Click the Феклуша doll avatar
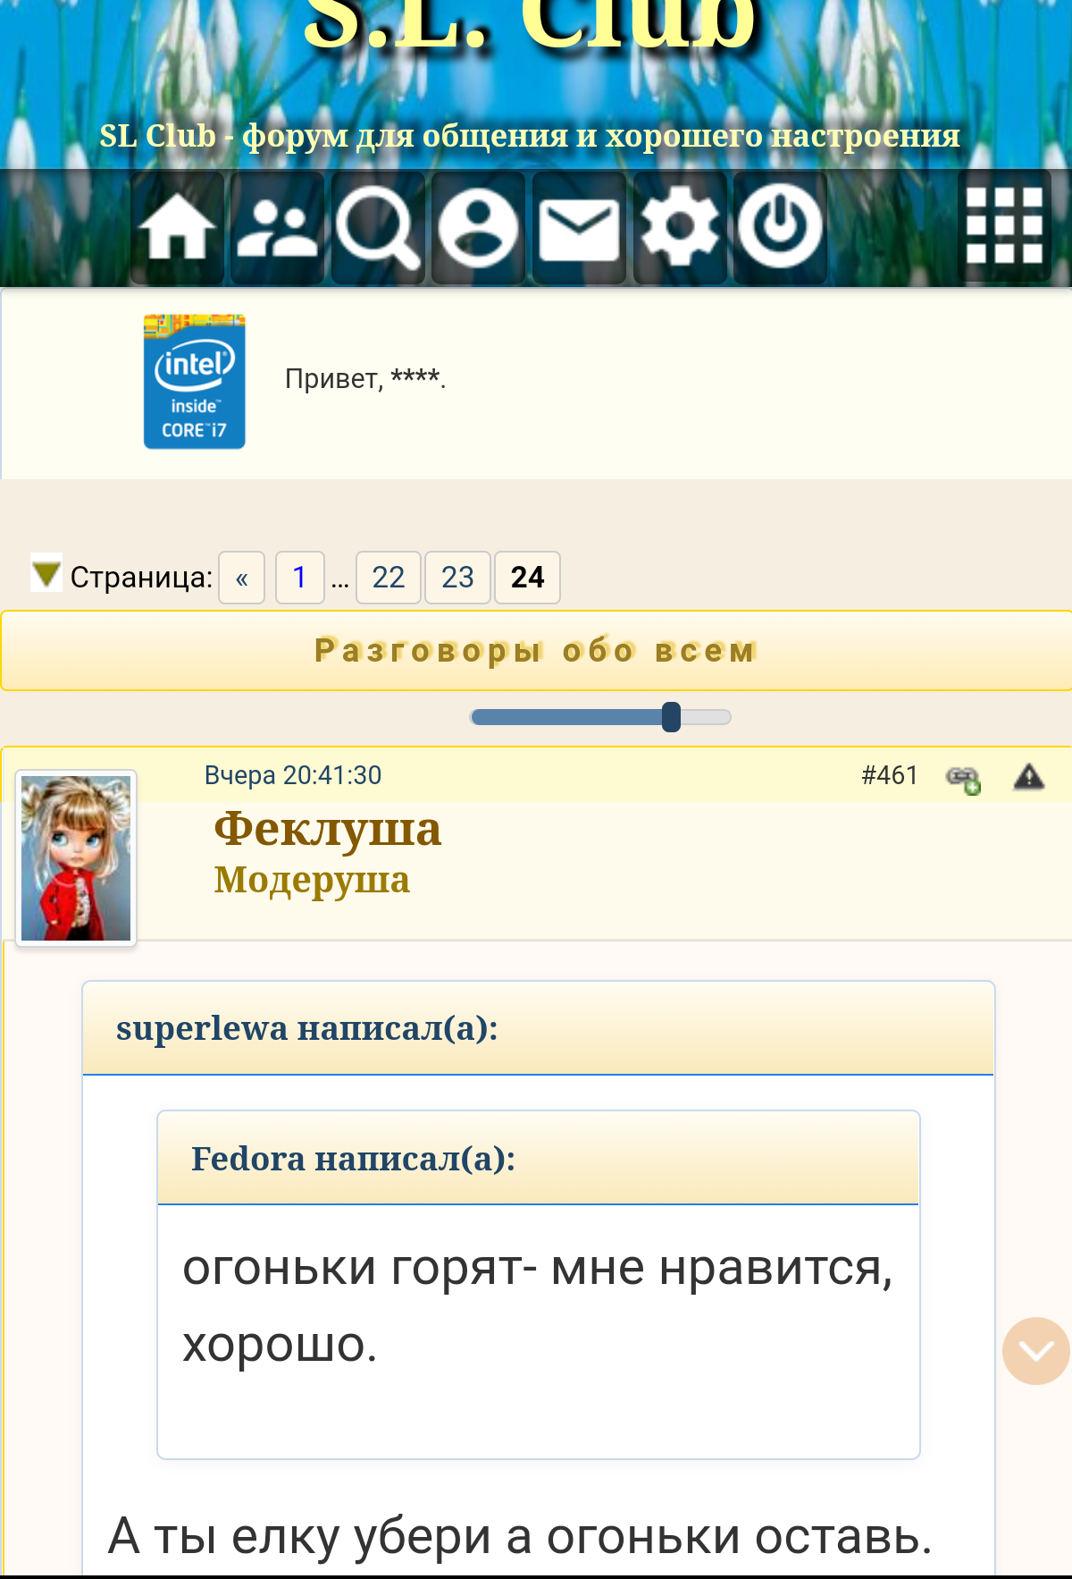The width and height of the screenshot is (1072, 1579). pyautogui.click(x=76, y=858)
